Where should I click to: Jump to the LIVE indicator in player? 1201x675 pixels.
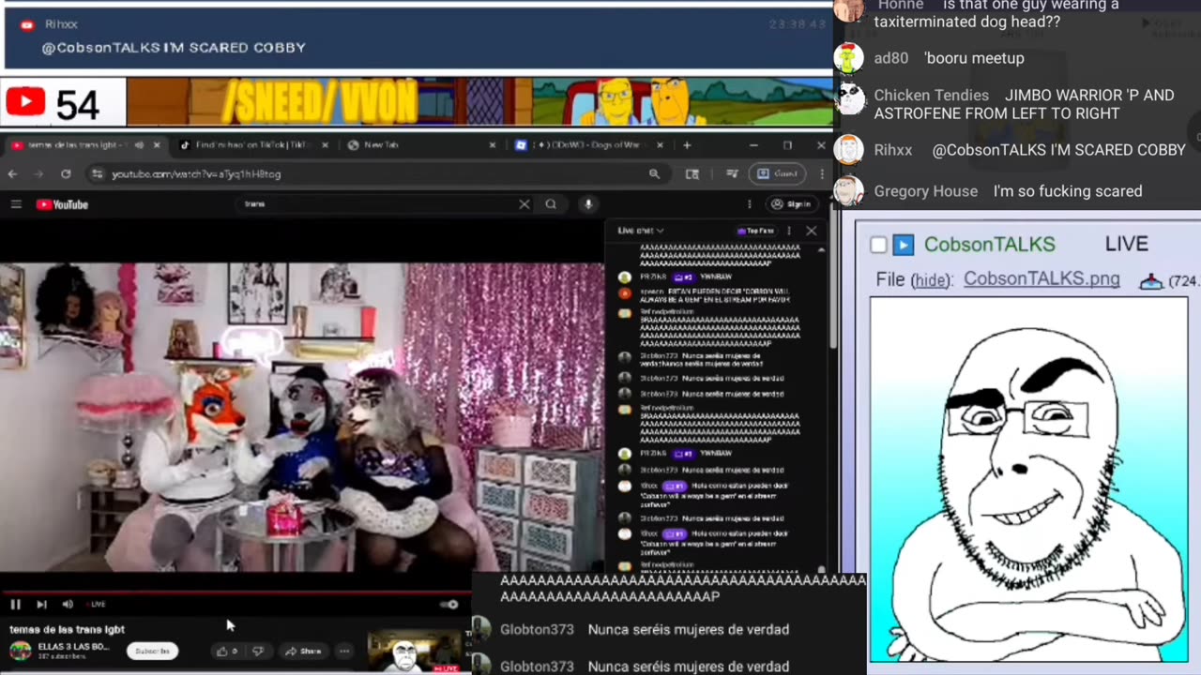point(98,605)
